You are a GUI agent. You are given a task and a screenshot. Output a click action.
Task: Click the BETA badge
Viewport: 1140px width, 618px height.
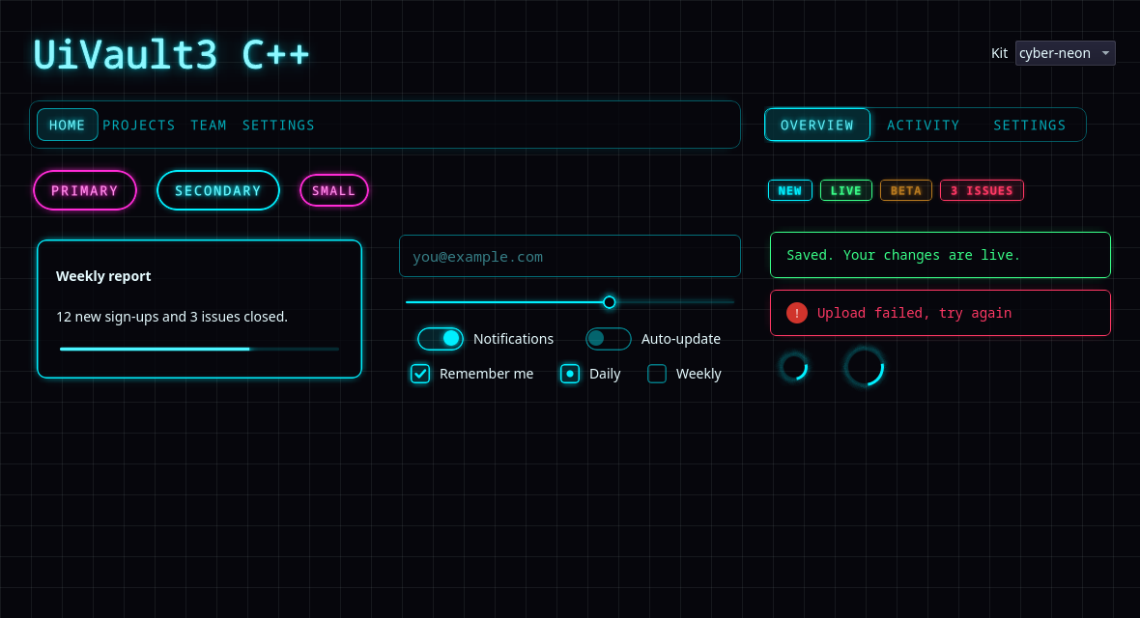(906, 190)
